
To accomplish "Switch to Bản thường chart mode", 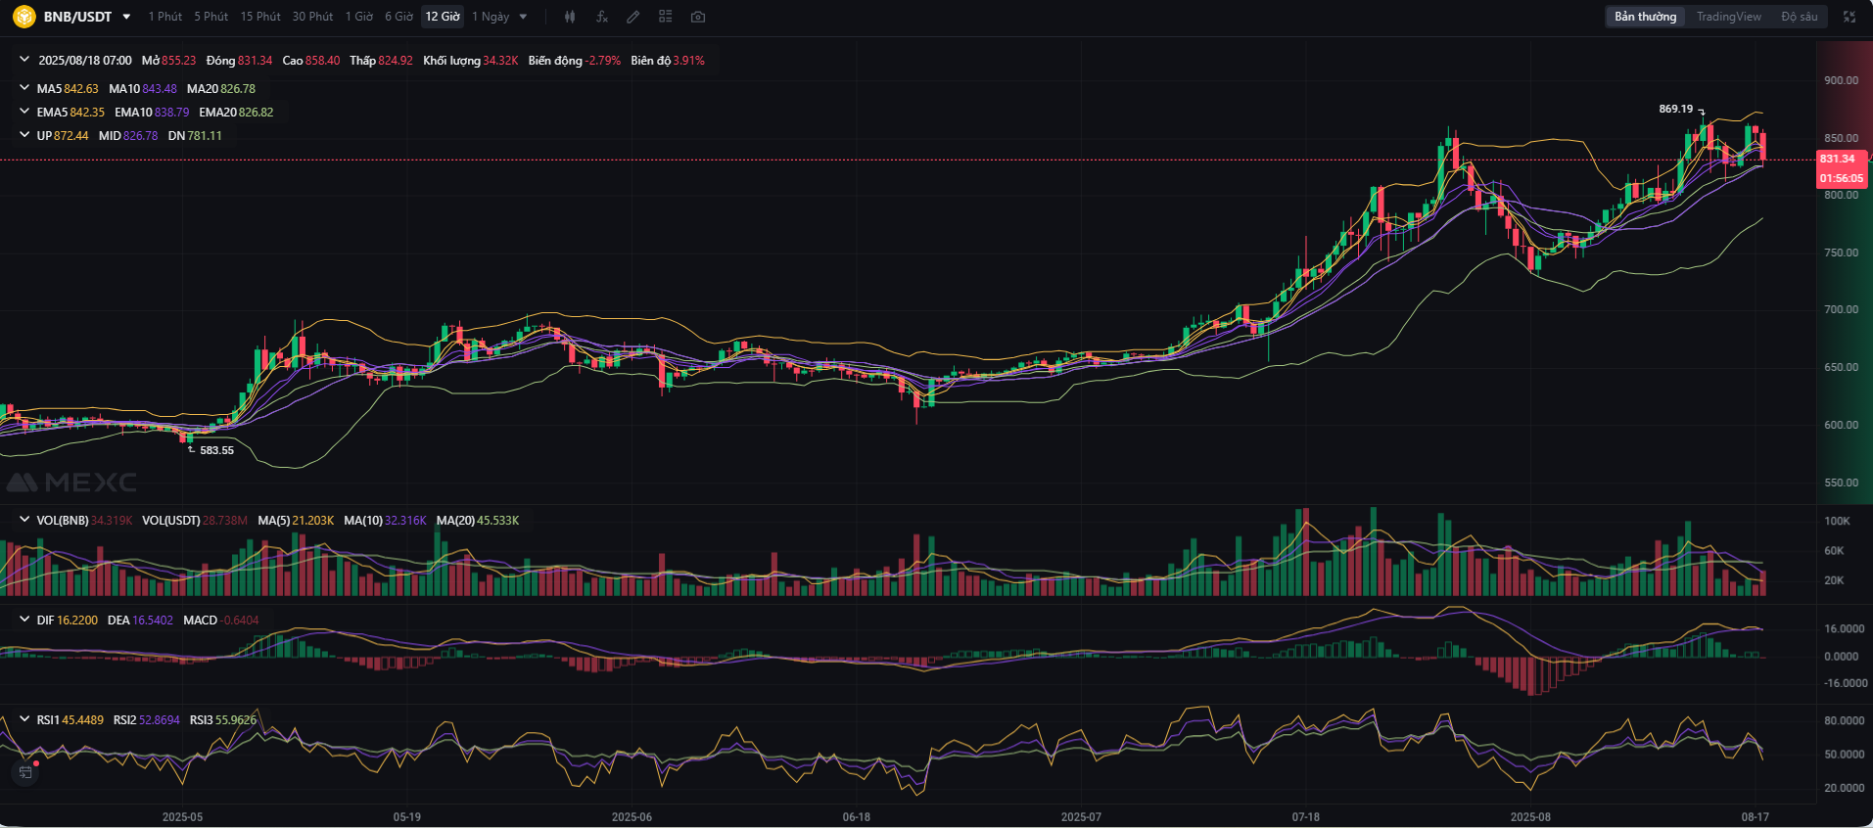I will pyautogui.click(x=1645, y=17).
